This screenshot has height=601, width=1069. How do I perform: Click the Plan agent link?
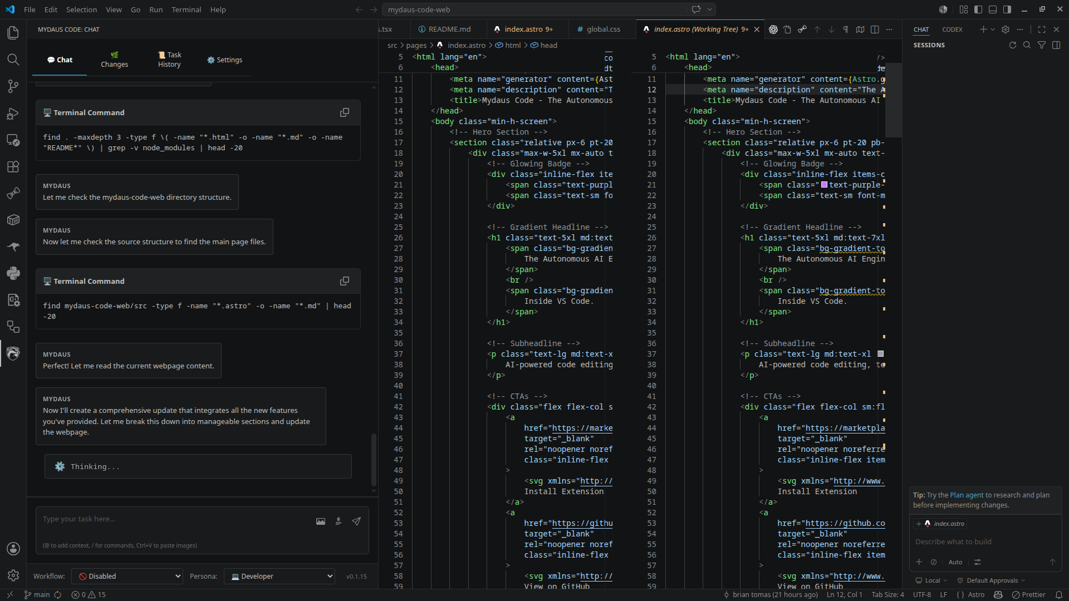pyautogui.click(x=967, y=495)
